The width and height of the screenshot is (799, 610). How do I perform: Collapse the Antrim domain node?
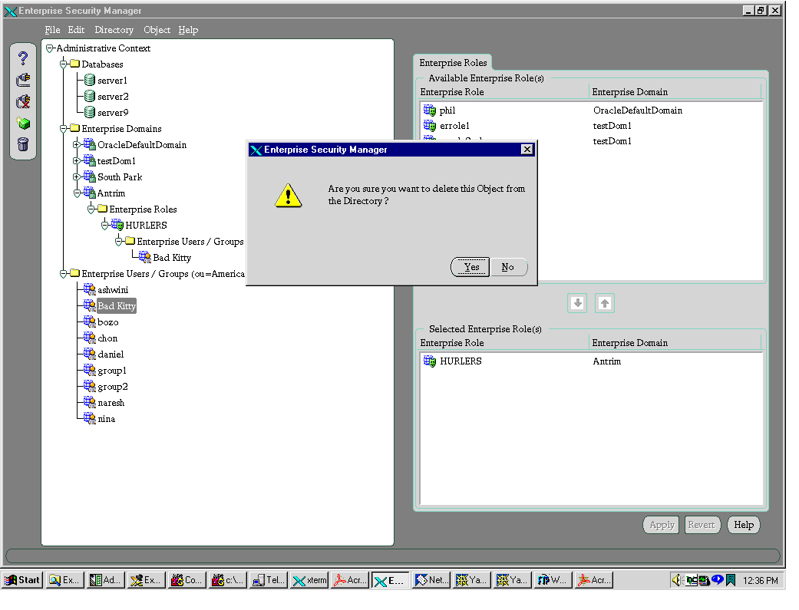tap(76, 193)
